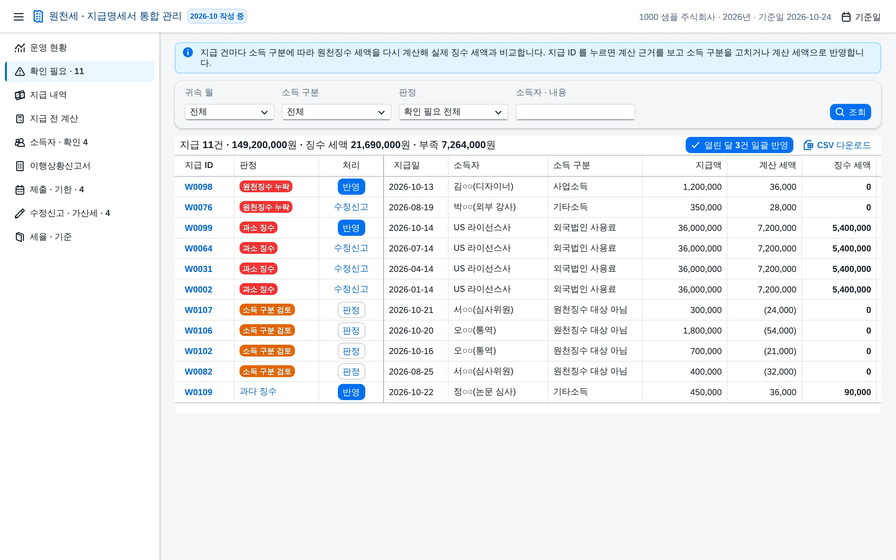Open the 소득 구분 filter dropdown

[x=336, y=112]
